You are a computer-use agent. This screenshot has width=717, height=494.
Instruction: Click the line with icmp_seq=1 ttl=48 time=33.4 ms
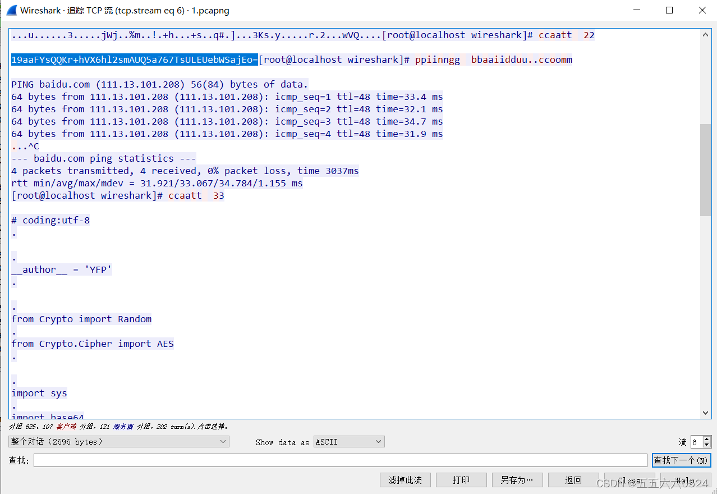tap(227, 97)
